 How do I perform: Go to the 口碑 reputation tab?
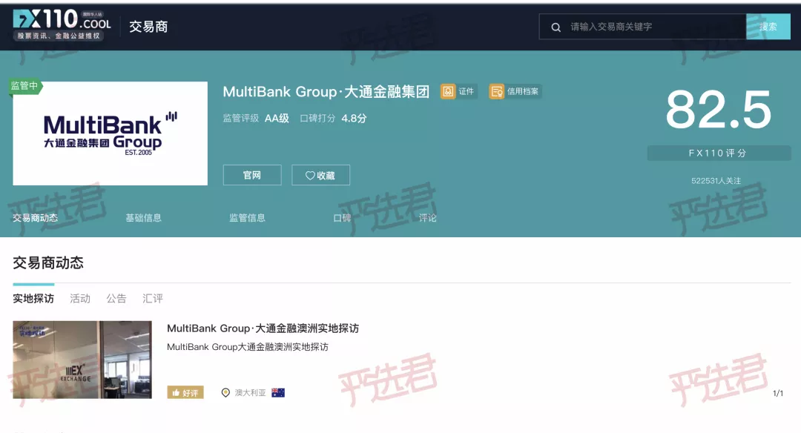pyautogui.click(x=342, y=218)
